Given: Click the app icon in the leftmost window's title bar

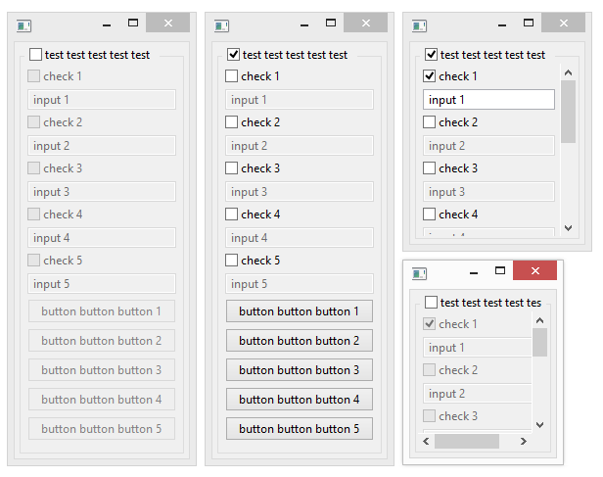Looking at the screenshot, I should (x=24, y=25).
